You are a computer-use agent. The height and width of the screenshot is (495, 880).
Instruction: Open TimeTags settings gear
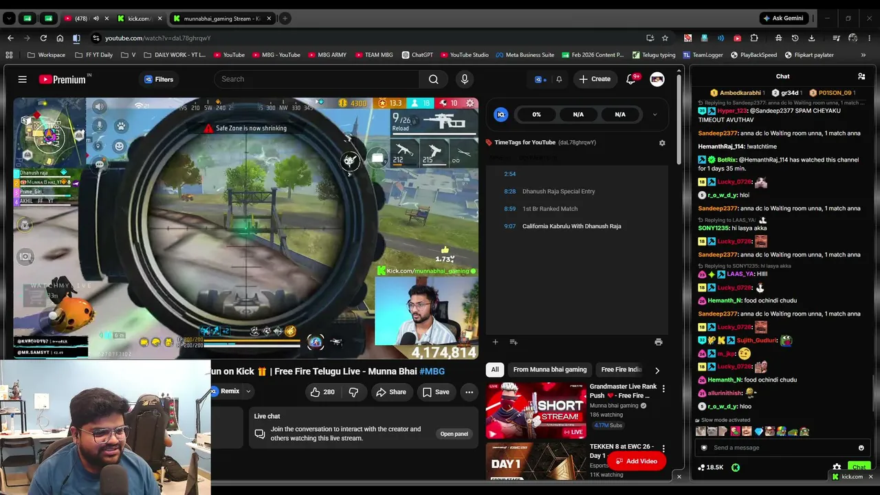pos(662,143)
